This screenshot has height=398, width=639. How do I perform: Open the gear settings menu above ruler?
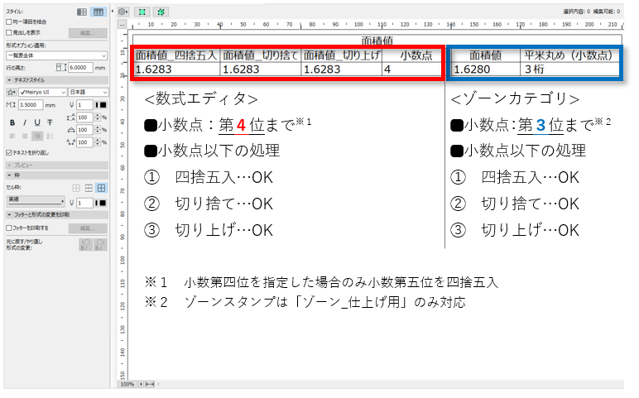[x=123, y=12]
